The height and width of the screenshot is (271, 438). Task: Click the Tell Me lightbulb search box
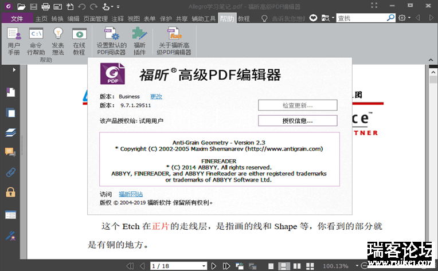click(x=283, y=18)
